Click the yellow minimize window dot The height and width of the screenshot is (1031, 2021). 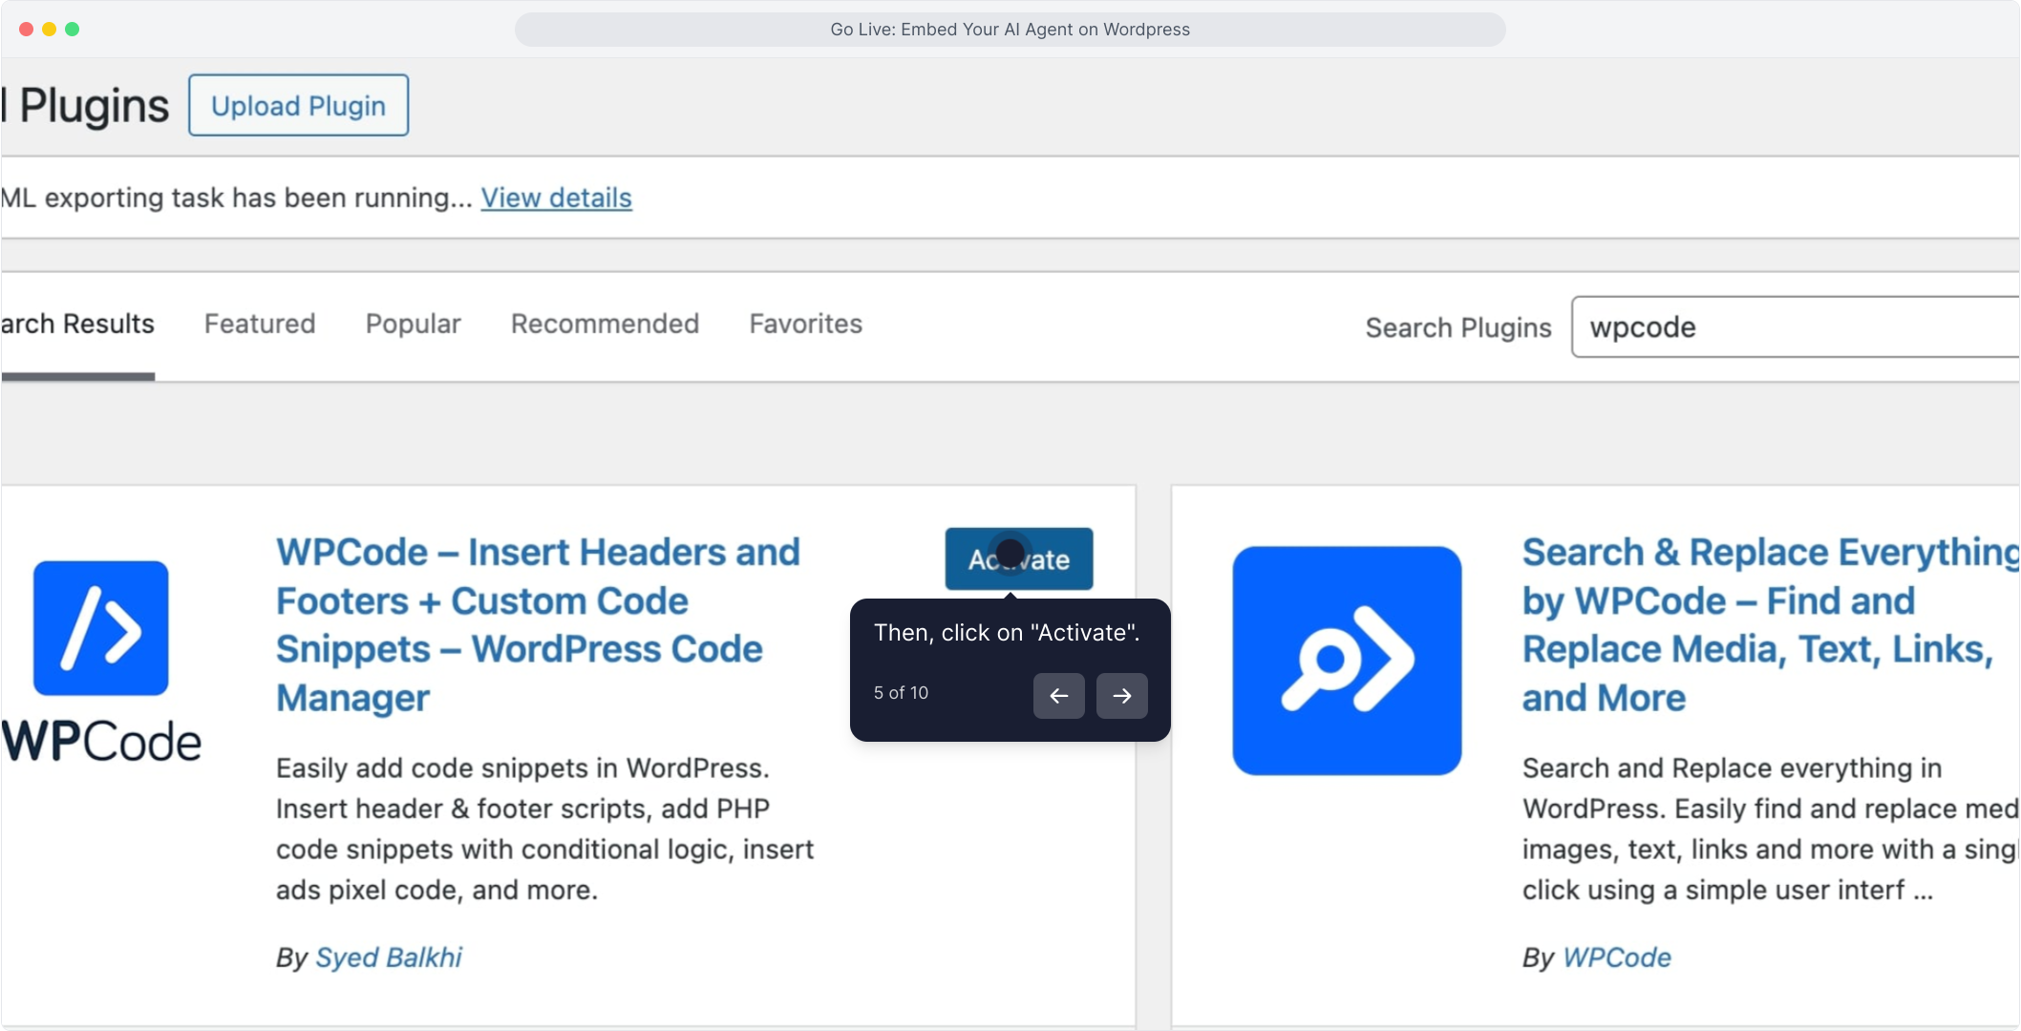[49, 29]
